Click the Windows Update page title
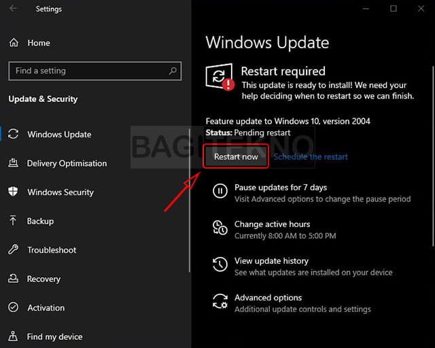 tap(267, 43)
